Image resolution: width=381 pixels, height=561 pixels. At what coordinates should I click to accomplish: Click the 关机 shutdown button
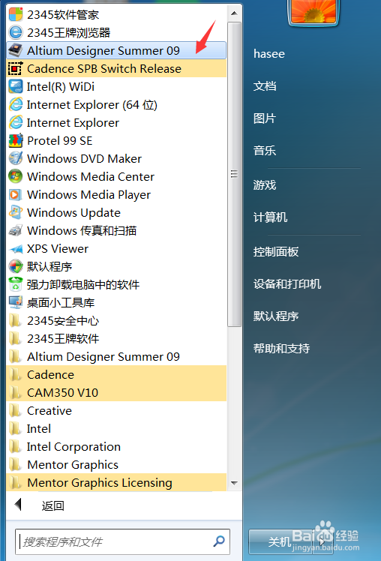click(x=281, y=541)
